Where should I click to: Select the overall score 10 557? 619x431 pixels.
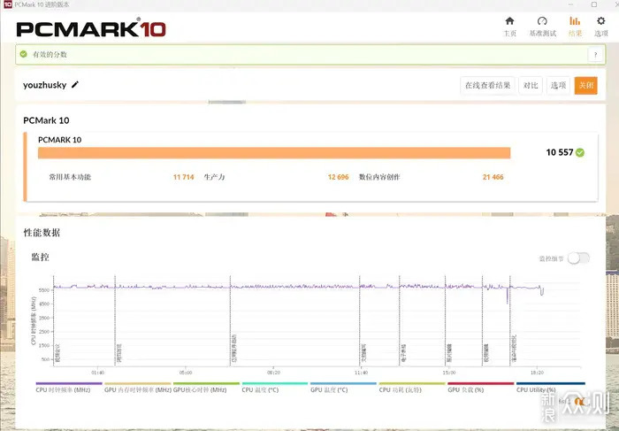[x=560, y=152]
